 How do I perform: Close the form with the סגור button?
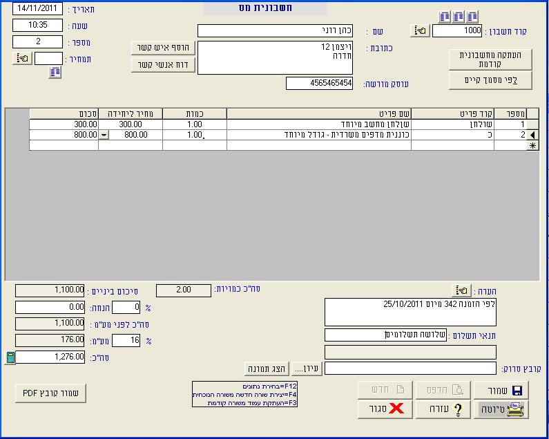385,409
